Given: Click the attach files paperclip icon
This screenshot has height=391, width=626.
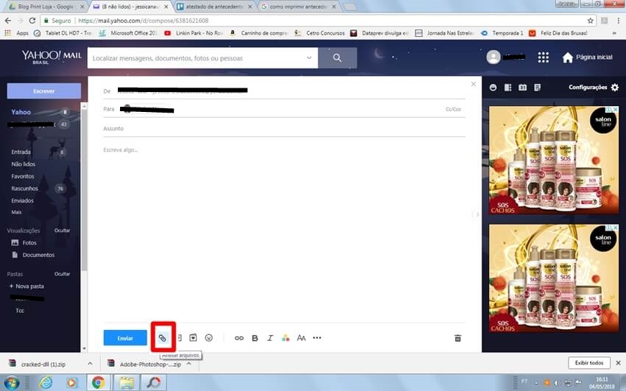Looking at the screenshot, I should (x=163, y=338).
